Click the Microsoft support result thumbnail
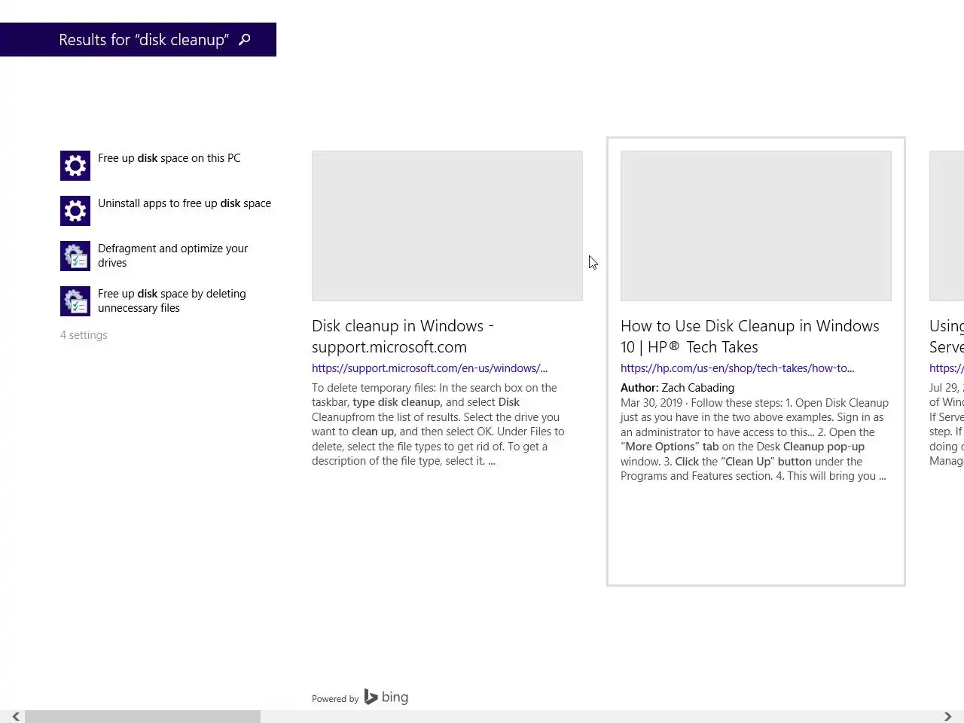The image size is (964, 723). click(447, 226)
